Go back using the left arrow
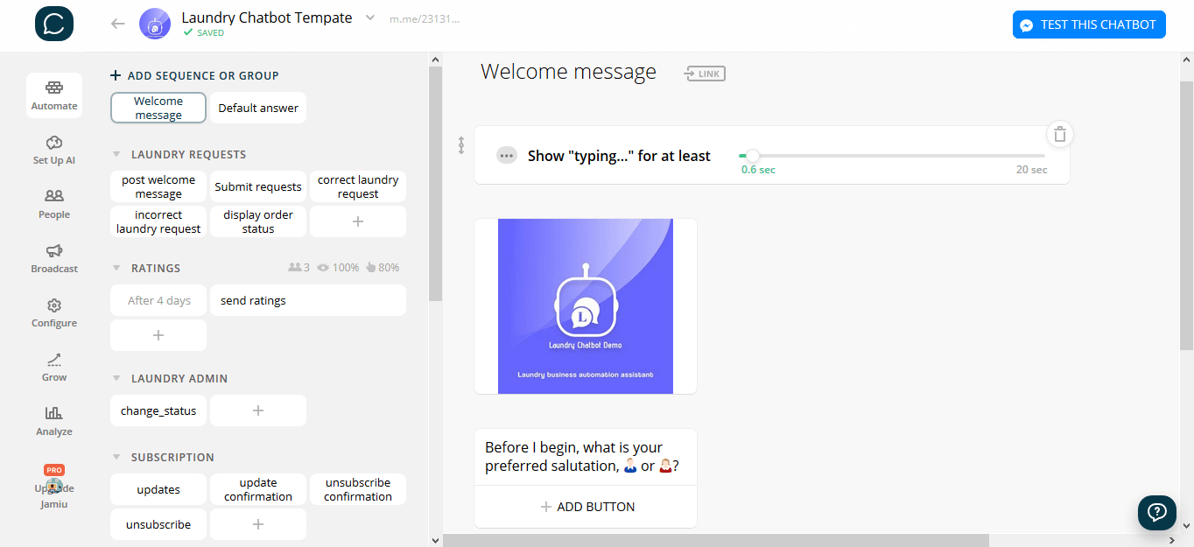1194x547 pixels. 118,24
